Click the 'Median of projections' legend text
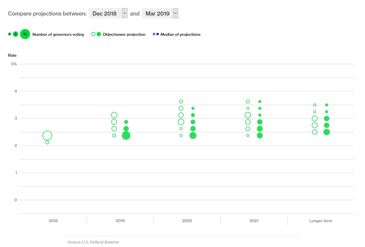 pos(181,34)
